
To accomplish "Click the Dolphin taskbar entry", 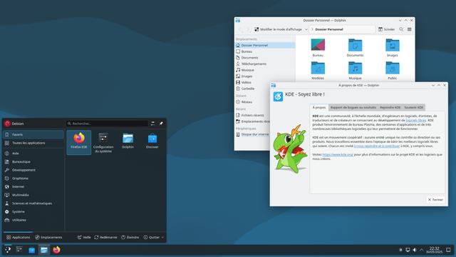I will pyautogui.click(x=44, y=250).
